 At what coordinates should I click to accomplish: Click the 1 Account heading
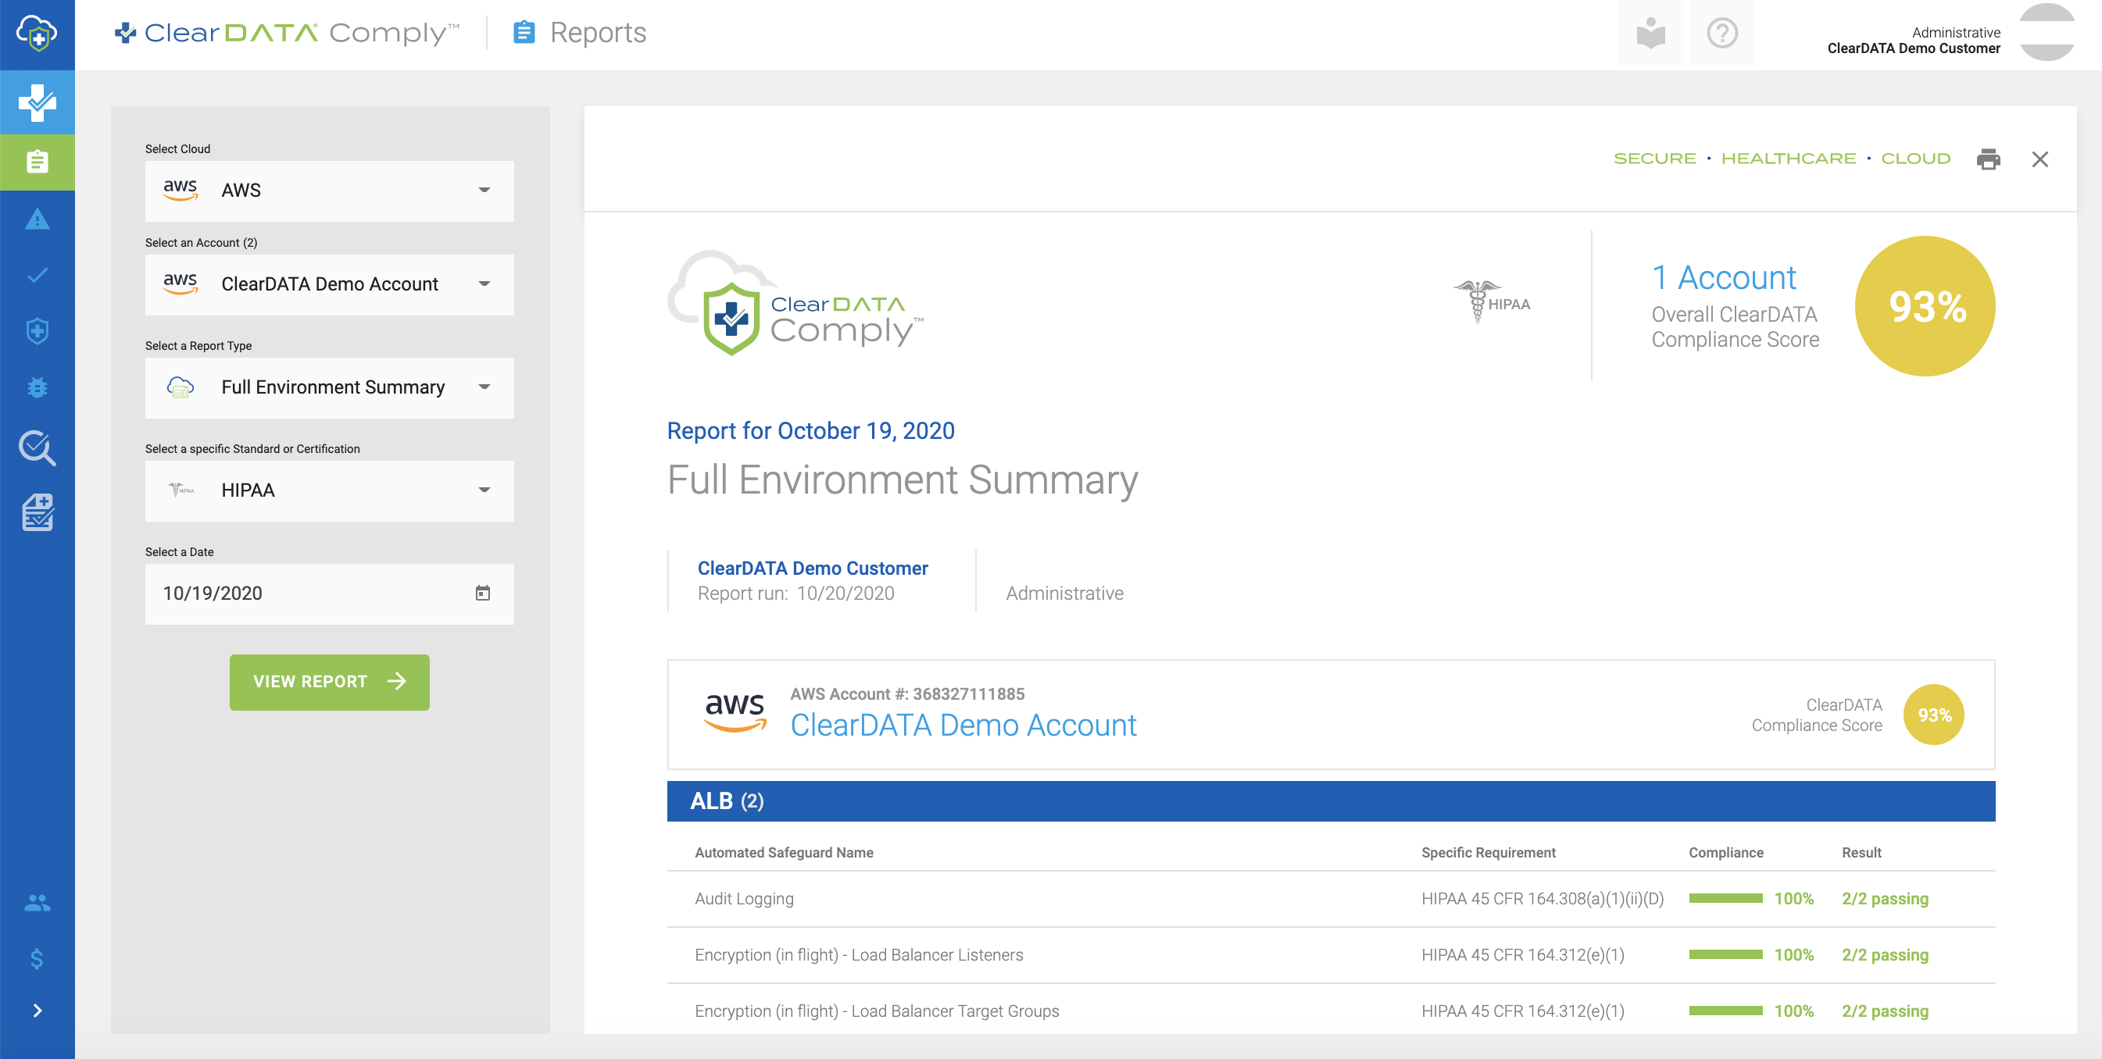(x=1723, y=278)
